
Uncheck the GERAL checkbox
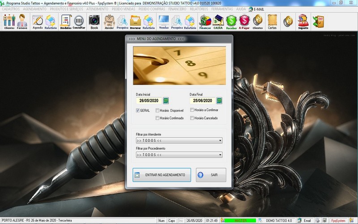138,110
